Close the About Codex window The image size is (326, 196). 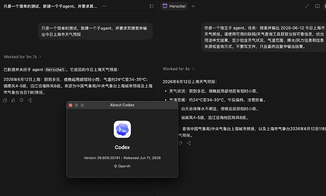coord(70,105)
